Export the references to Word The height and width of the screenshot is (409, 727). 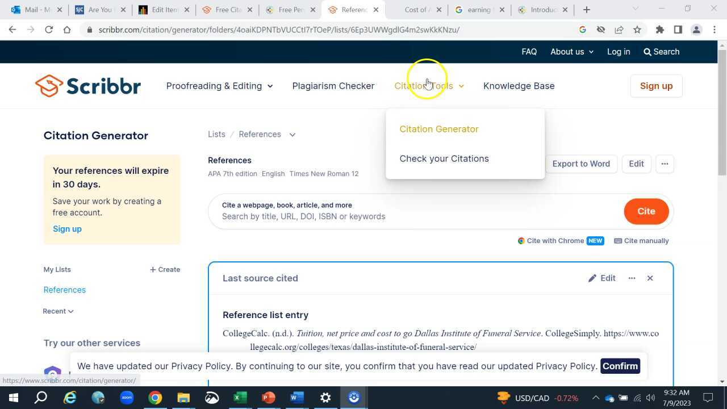580,164
